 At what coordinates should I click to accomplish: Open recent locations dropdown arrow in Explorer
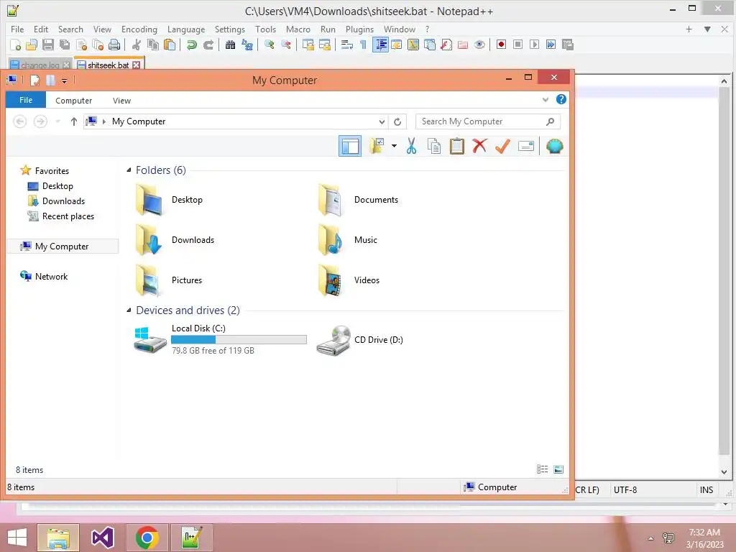(x=57, y=121)
